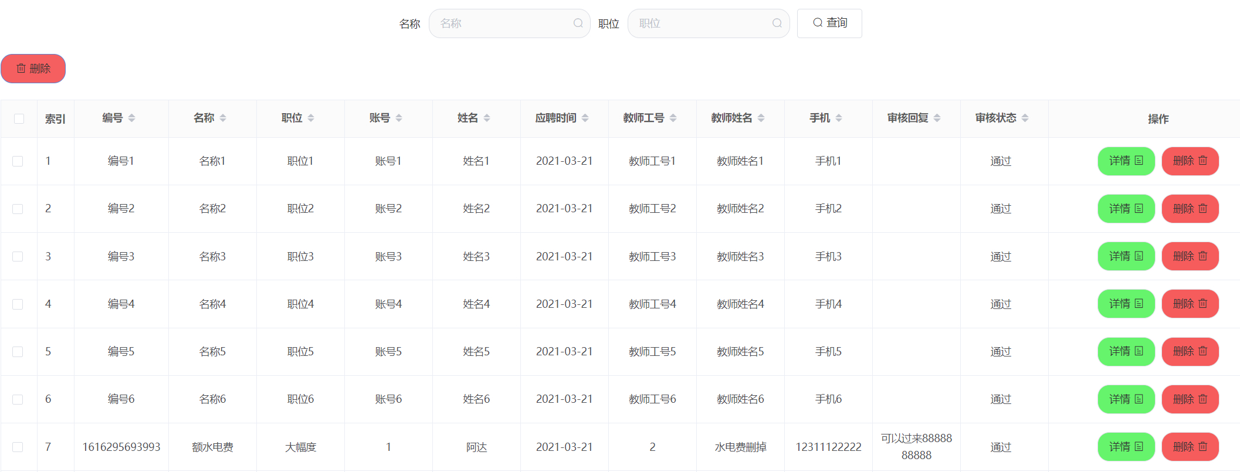The height and width of the screenshot is (472, 1240).
Task: Click the batch 删除 button above table
Action: point(33,69)
